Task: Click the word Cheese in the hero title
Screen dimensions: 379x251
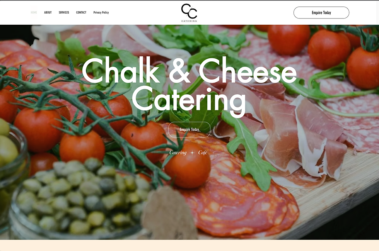Action: [x=248, y=70]
